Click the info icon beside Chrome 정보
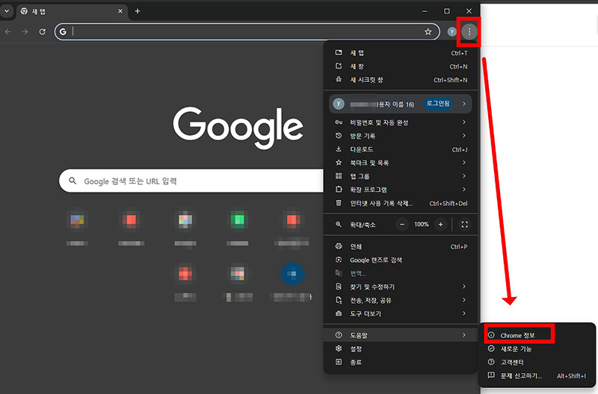Screen dimensions: 598x394 (491, 335)
